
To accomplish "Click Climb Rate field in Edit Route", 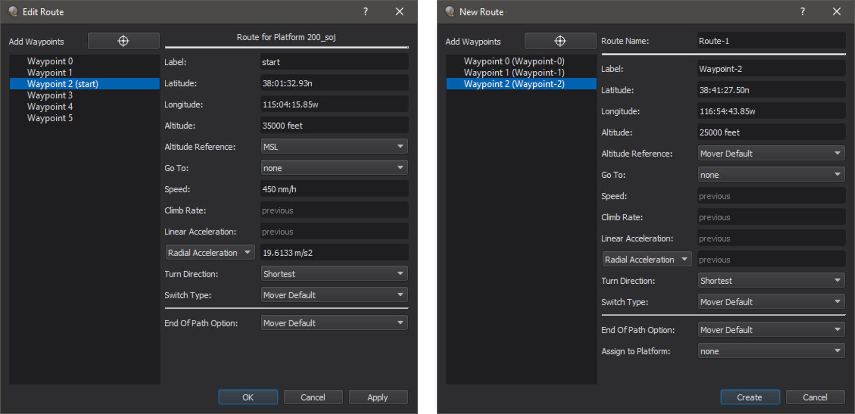I will click(334, 211).
